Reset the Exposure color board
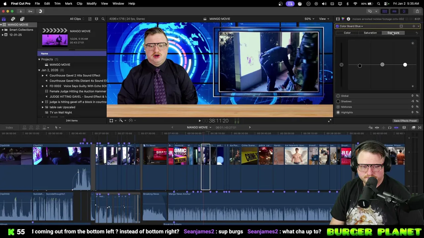This screenshot has width=424, height=238. (x=417, y=33)
